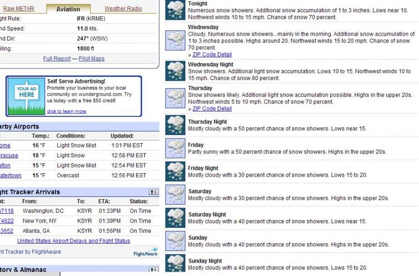This screenshot has height=276, width=419.
Task: Collapse the Flight Tracker Arrivals panel
Action: (x=154, y=192)
